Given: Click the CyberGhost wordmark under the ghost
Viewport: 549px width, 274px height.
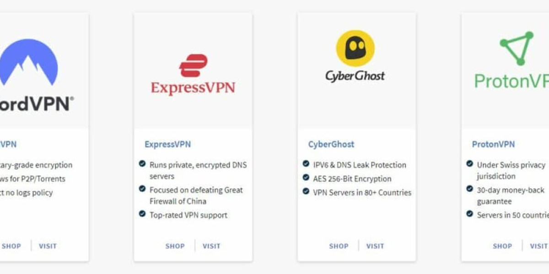Looking at the screenshot, I should coord(355,75).
